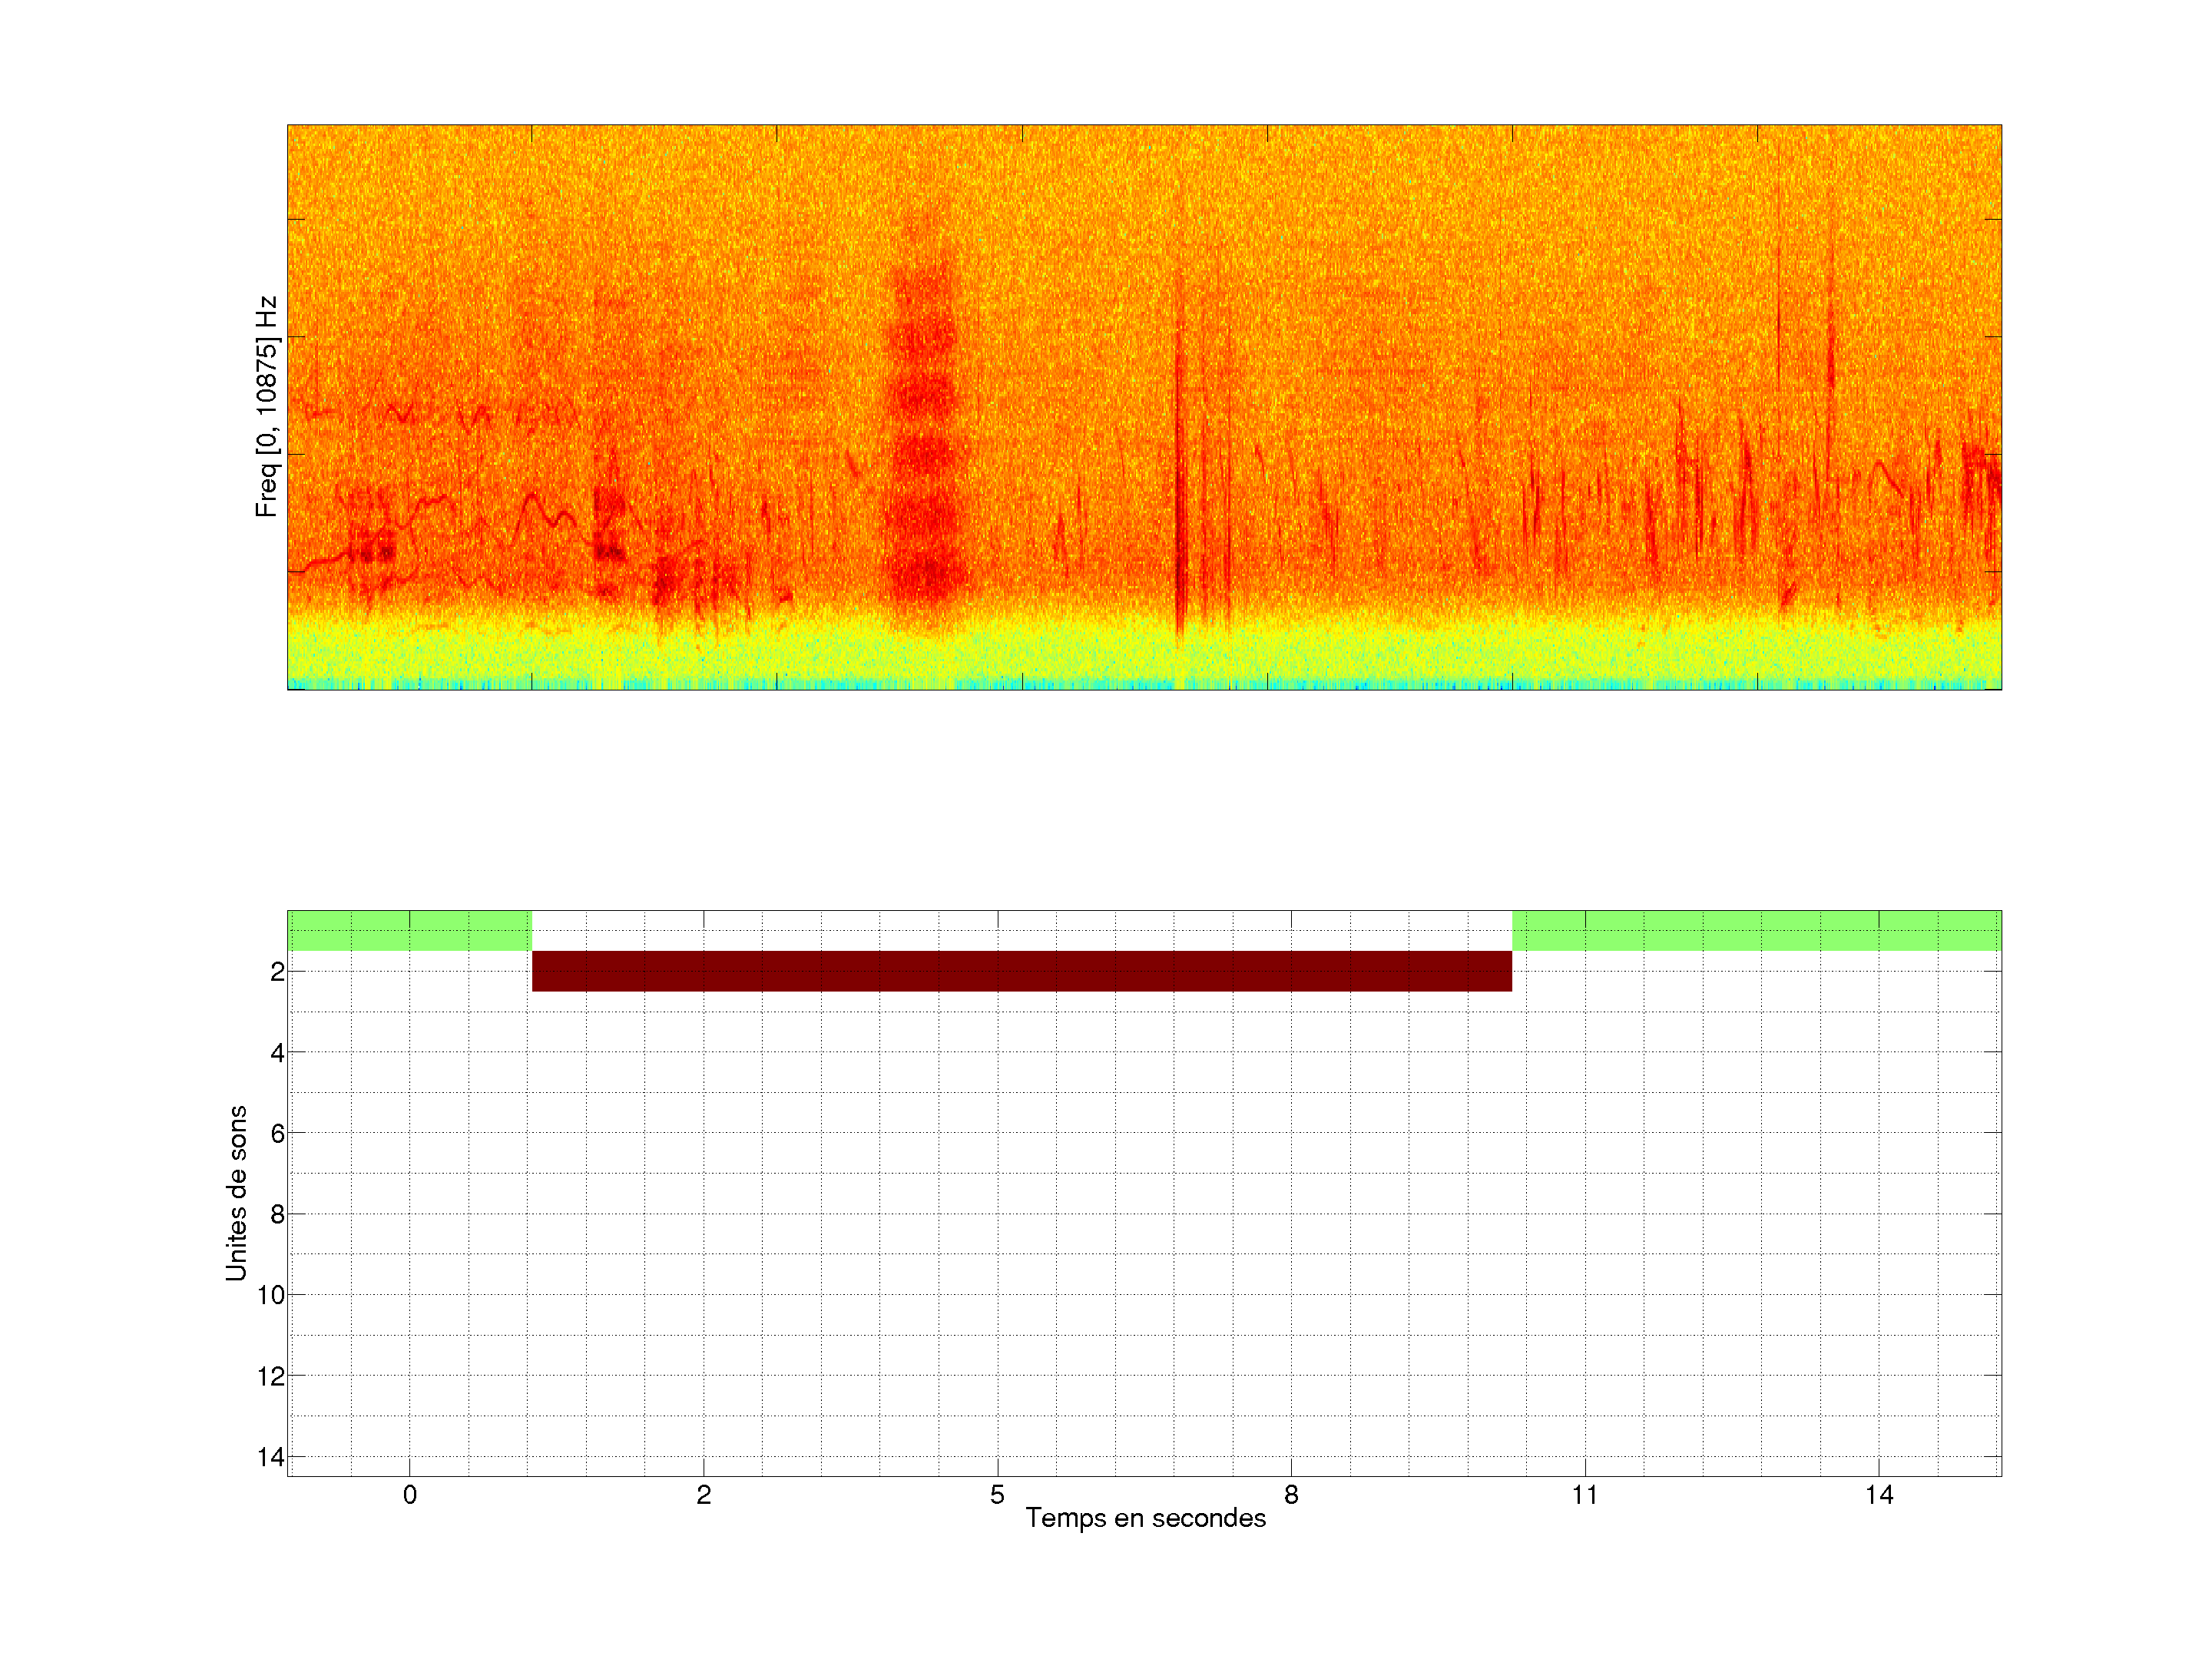Click the x-axis tick label 14

(1879, 1495)
